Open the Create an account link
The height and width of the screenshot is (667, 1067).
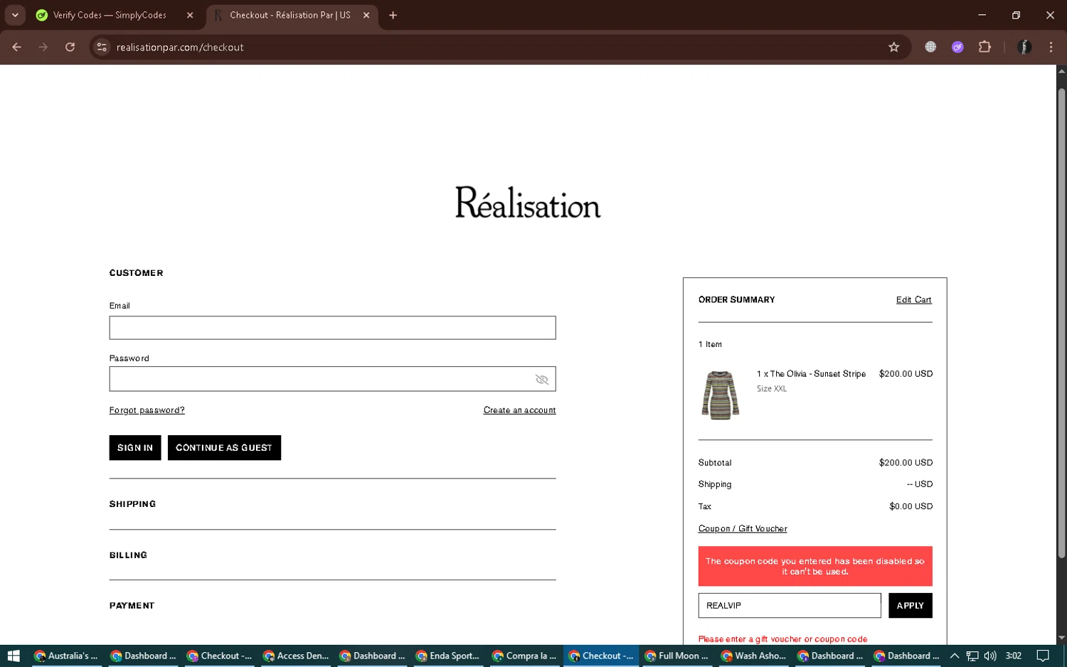519,410
